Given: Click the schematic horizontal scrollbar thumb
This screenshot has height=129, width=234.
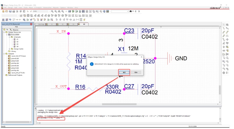Looking at the screenshot, I should pyautogui.click(x=119, y=104).
